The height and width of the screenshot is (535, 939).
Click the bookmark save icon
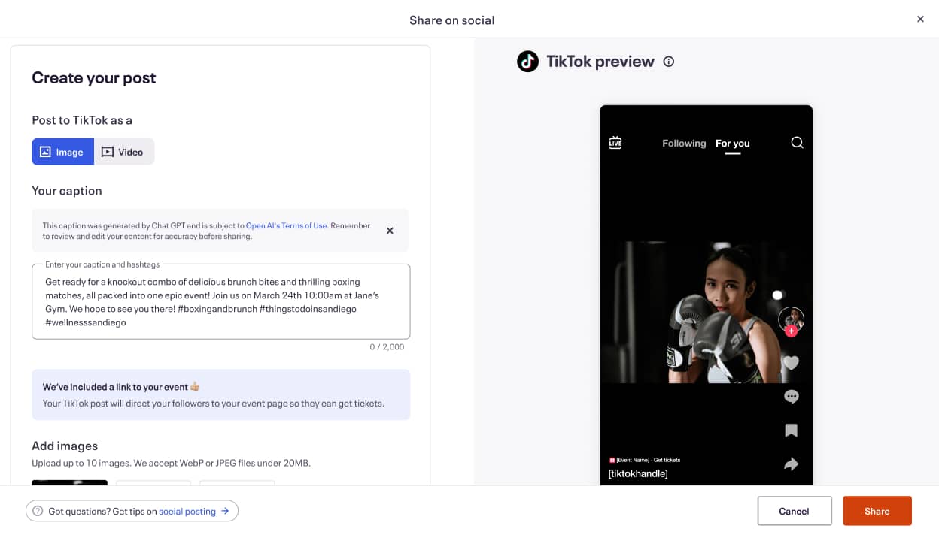[791, 431]
